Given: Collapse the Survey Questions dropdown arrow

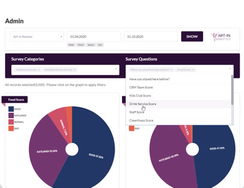Looking at the screenshot, I should coord(230,69).
